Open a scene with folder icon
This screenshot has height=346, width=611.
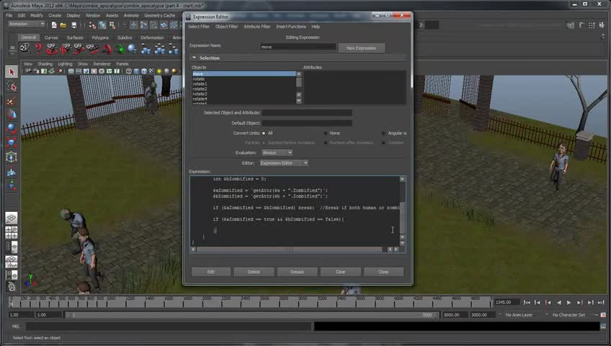(x=63, y=25)
